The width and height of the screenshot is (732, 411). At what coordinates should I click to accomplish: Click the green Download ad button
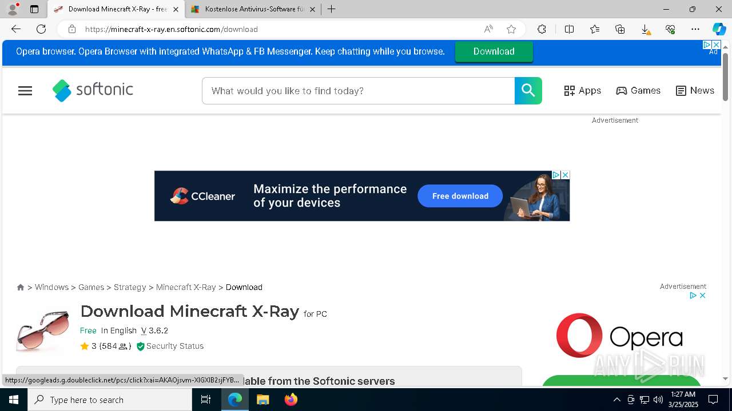494,51
